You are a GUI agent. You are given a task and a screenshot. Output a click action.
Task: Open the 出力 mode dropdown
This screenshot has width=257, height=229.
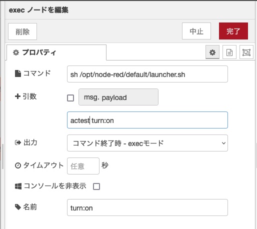click(x=147, y=143)
